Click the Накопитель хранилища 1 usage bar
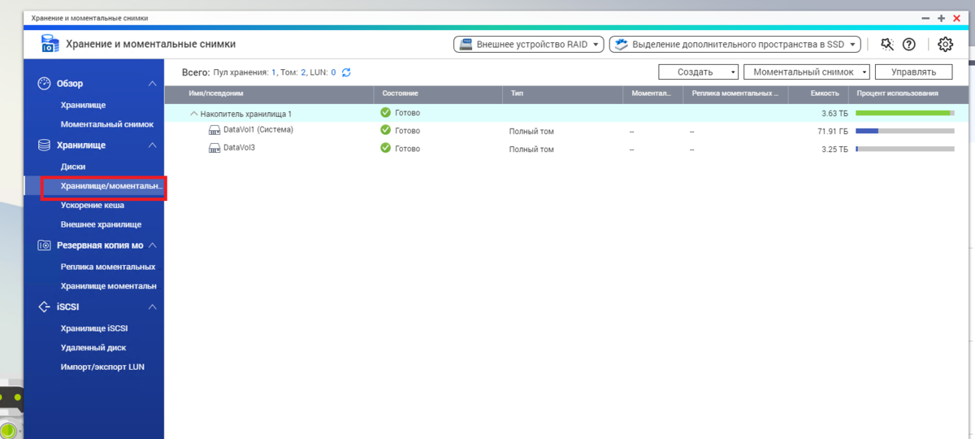 (905, 112)
